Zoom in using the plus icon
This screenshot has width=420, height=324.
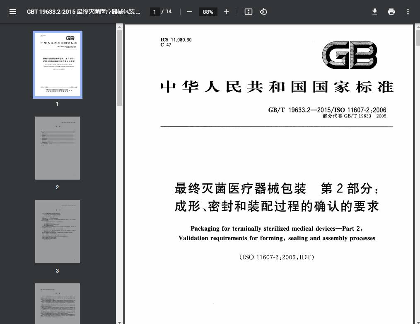click(x=226, y=12)
